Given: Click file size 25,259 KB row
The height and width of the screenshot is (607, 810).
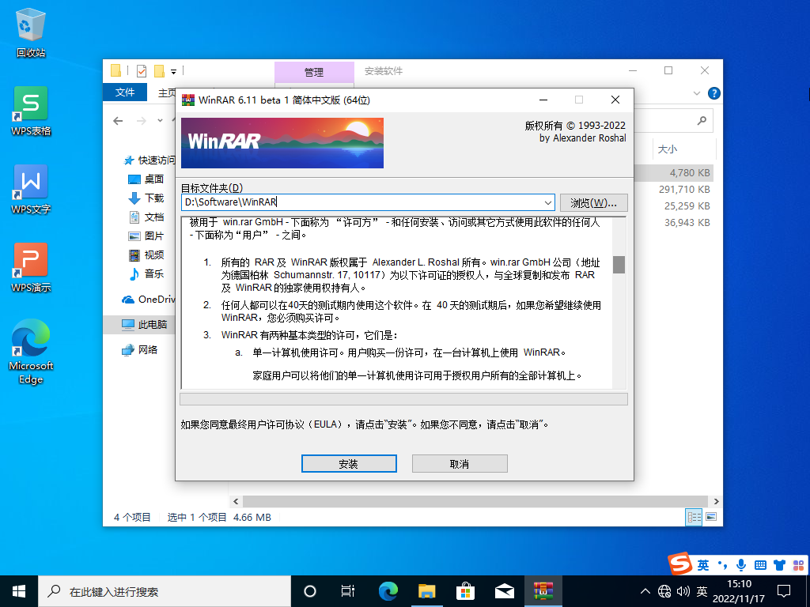Looking at the screenshot, I should (687, 206).
